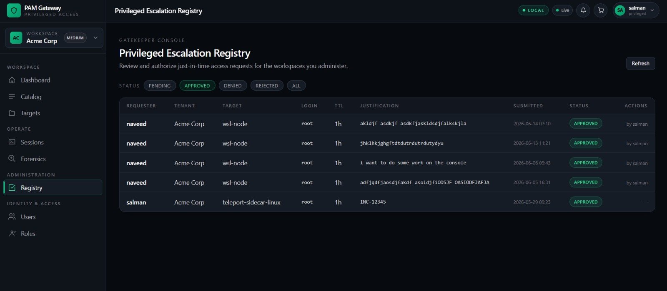Go to Catalog page

(x=53, y=97)
